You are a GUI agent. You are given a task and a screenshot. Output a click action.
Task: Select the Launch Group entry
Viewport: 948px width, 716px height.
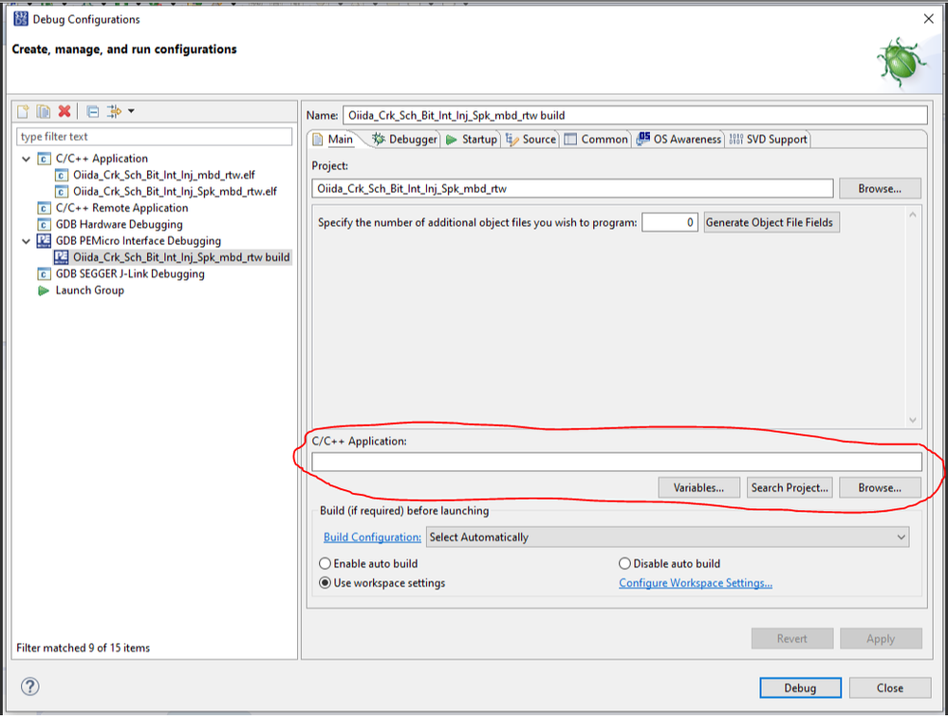point(89,291)
